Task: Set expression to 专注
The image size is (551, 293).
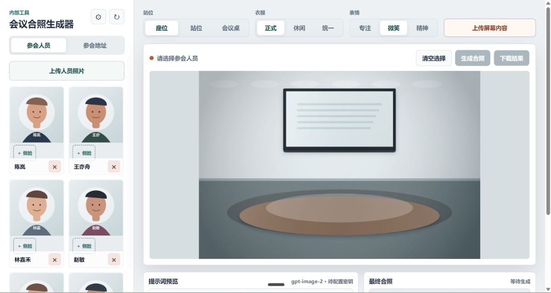Action: (x=365, y=28)
